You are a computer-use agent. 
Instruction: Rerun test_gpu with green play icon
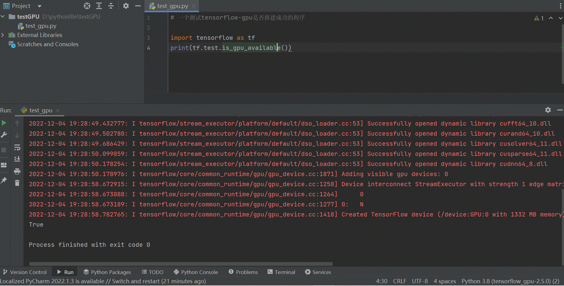4,123
